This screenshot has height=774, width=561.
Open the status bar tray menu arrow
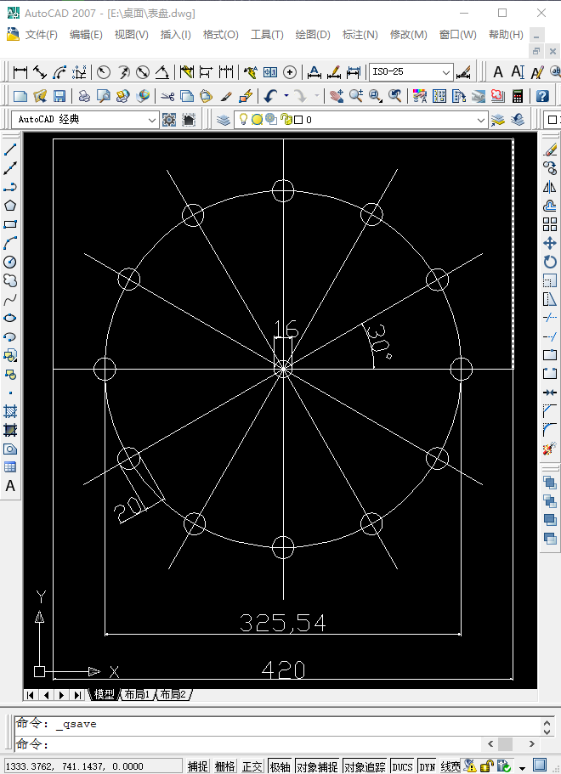click(522, 768)
